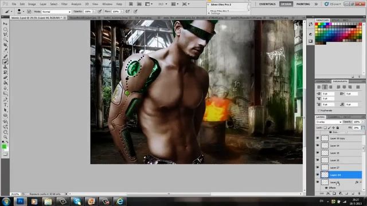Switch to Design workspace

tap(286, 4)
